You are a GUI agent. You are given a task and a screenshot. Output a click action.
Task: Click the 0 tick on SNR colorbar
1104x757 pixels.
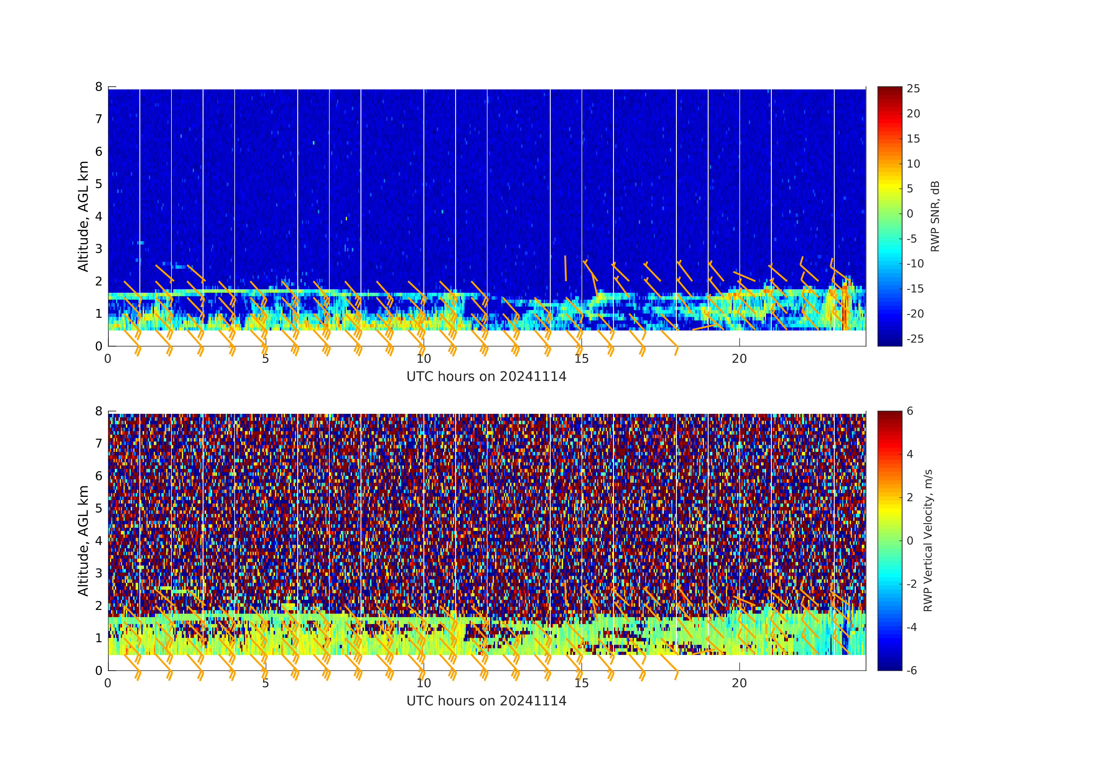[910, 214]
